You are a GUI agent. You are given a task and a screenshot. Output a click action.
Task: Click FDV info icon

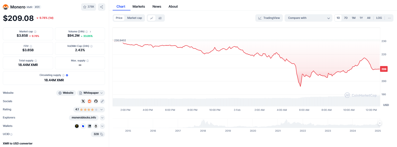tap(31, 46)
